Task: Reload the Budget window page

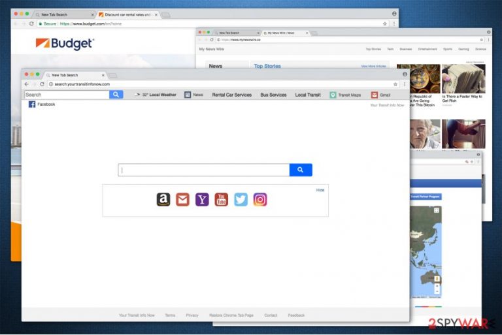Action: click(31, 24)
